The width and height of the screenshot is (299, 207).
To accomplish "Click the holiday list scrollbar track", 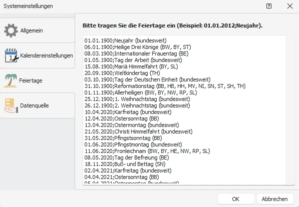I will (290, 110).
